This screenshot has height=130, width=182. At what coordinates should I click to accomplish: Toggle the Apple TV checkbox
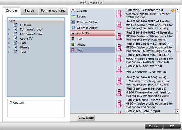pyautogui.click(x=15, y=38)
